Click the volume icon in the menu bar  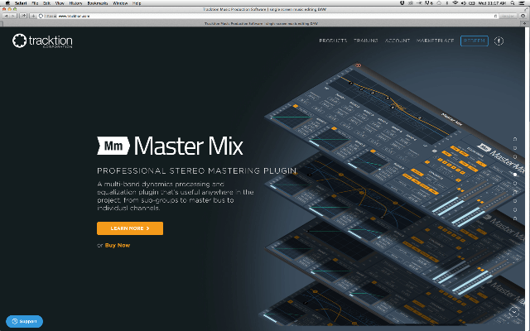click(464, 3)
